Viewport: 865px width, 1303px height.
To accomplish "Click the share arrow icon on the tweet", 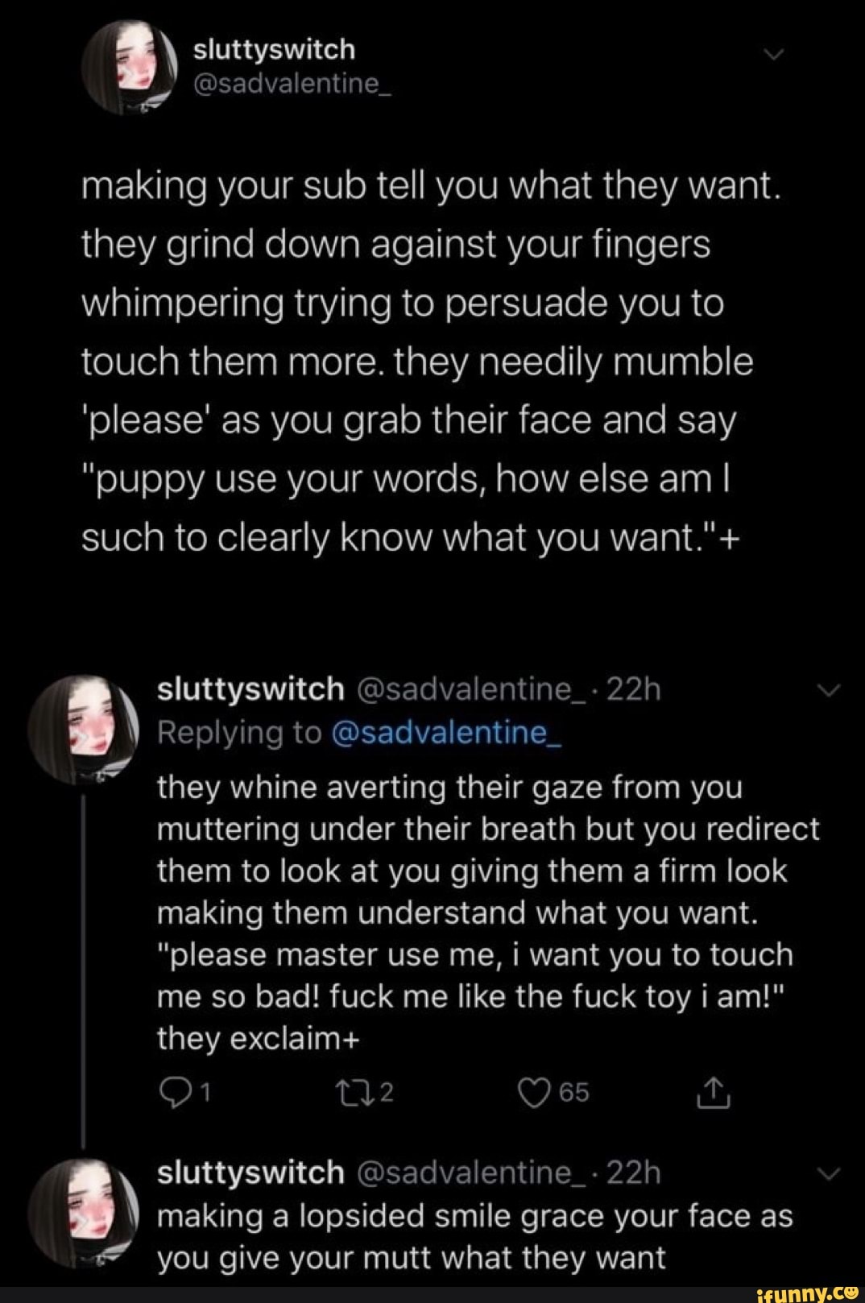I will (x=715, y=1091).
